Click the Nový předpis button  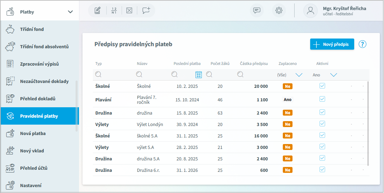[x=332, y=44]
